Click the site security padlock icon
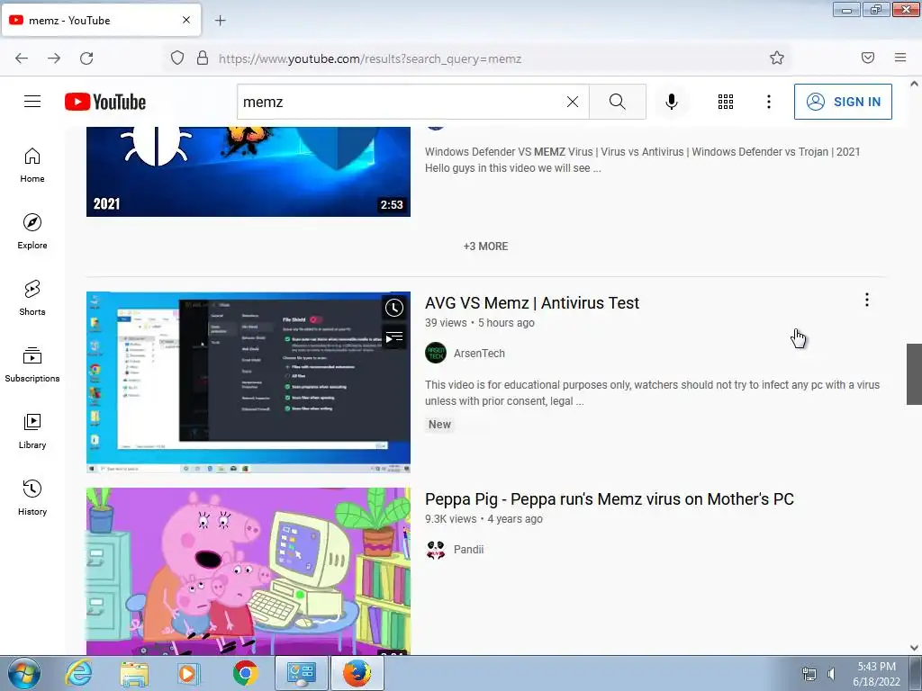 (x=203, y=58)
